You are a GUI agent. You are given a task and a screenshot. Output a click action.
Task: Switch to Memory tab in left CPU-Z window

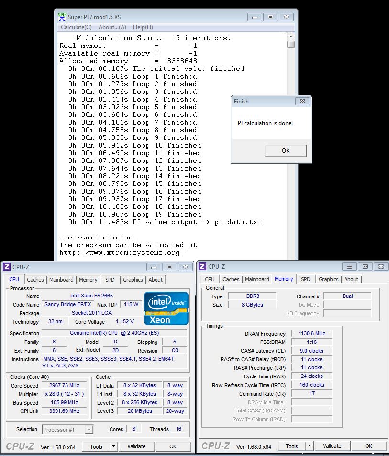coord(88,280)
